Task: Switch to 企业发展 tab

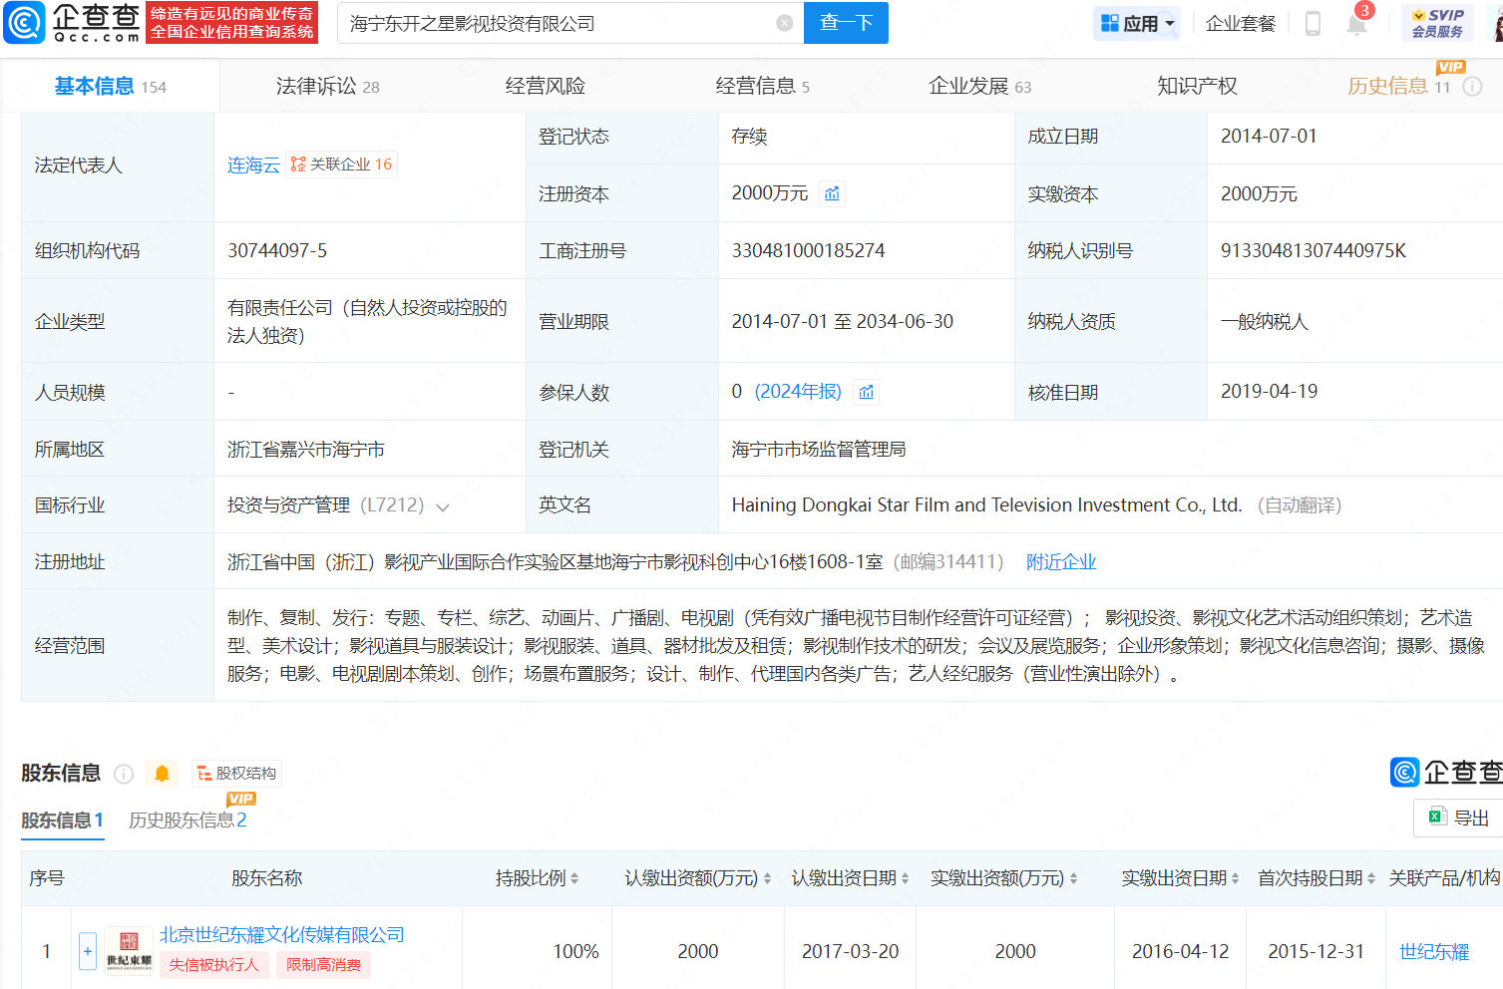Action: click(x=979, y=87)
